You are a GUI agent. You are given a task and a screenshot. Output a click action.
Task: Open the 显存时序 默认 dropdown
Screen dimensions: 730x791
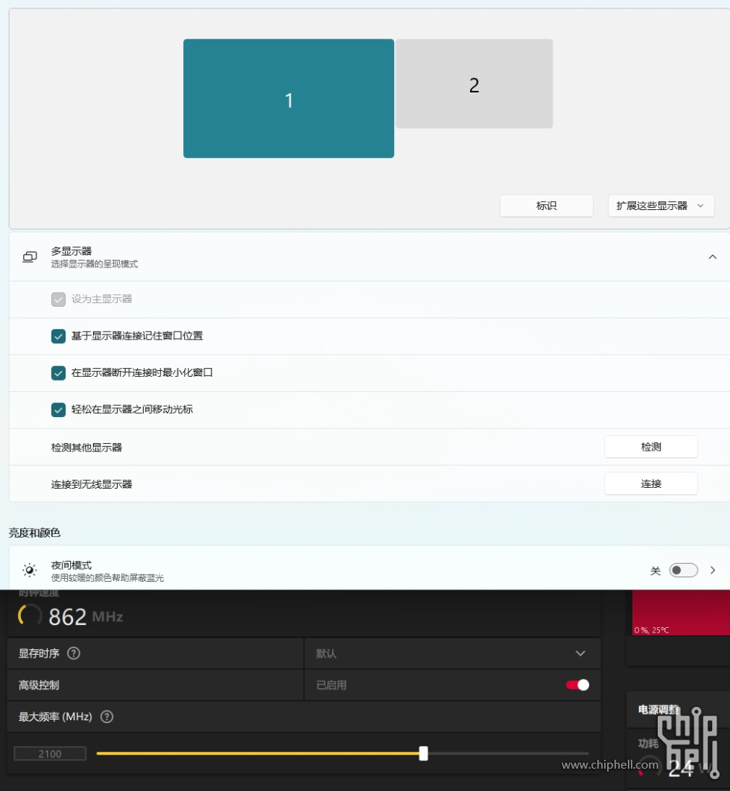(x=452, y=653)
